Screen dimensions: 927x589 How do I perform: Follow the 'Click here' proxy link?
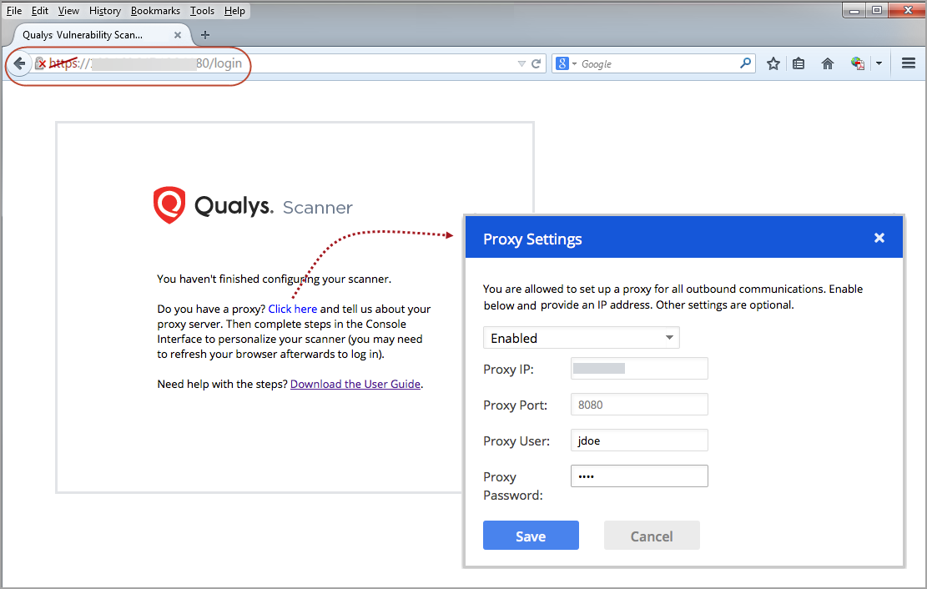[x=293, y=309]
